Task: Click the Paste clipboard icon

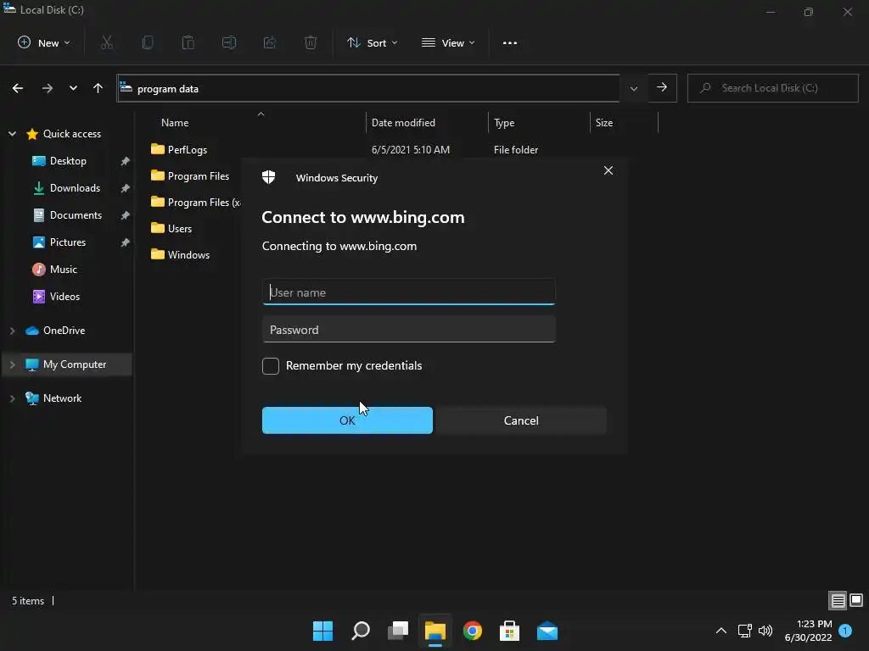Action: 188,42
